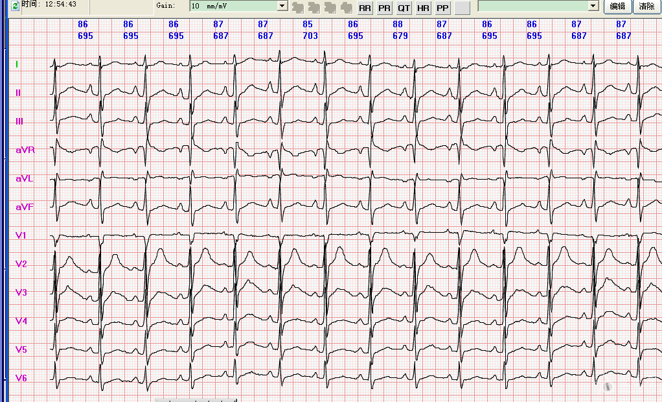Click the first grayed-out icon after Gain dropdown

(298, 8)
